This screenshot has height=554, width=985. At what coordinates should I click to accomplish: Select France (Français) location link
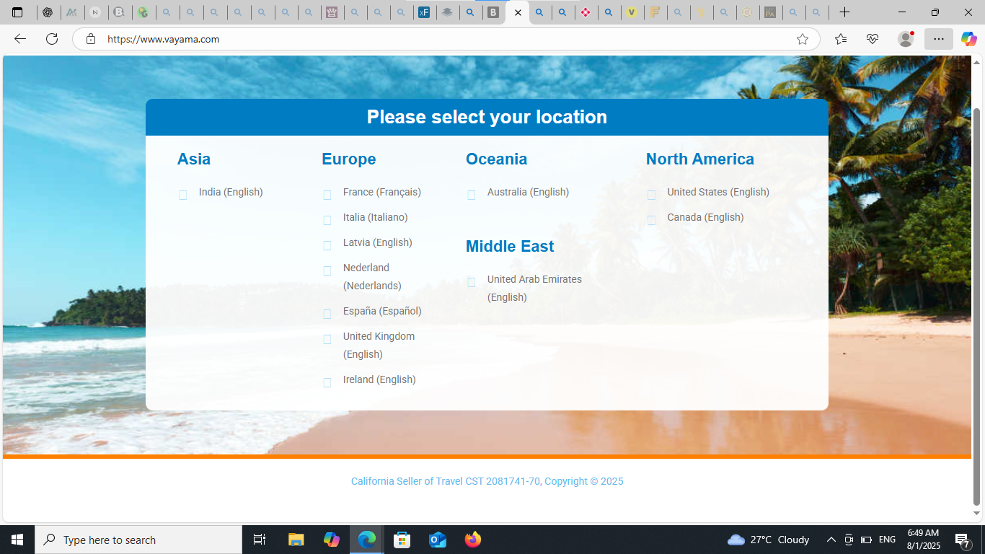(382, 192)
